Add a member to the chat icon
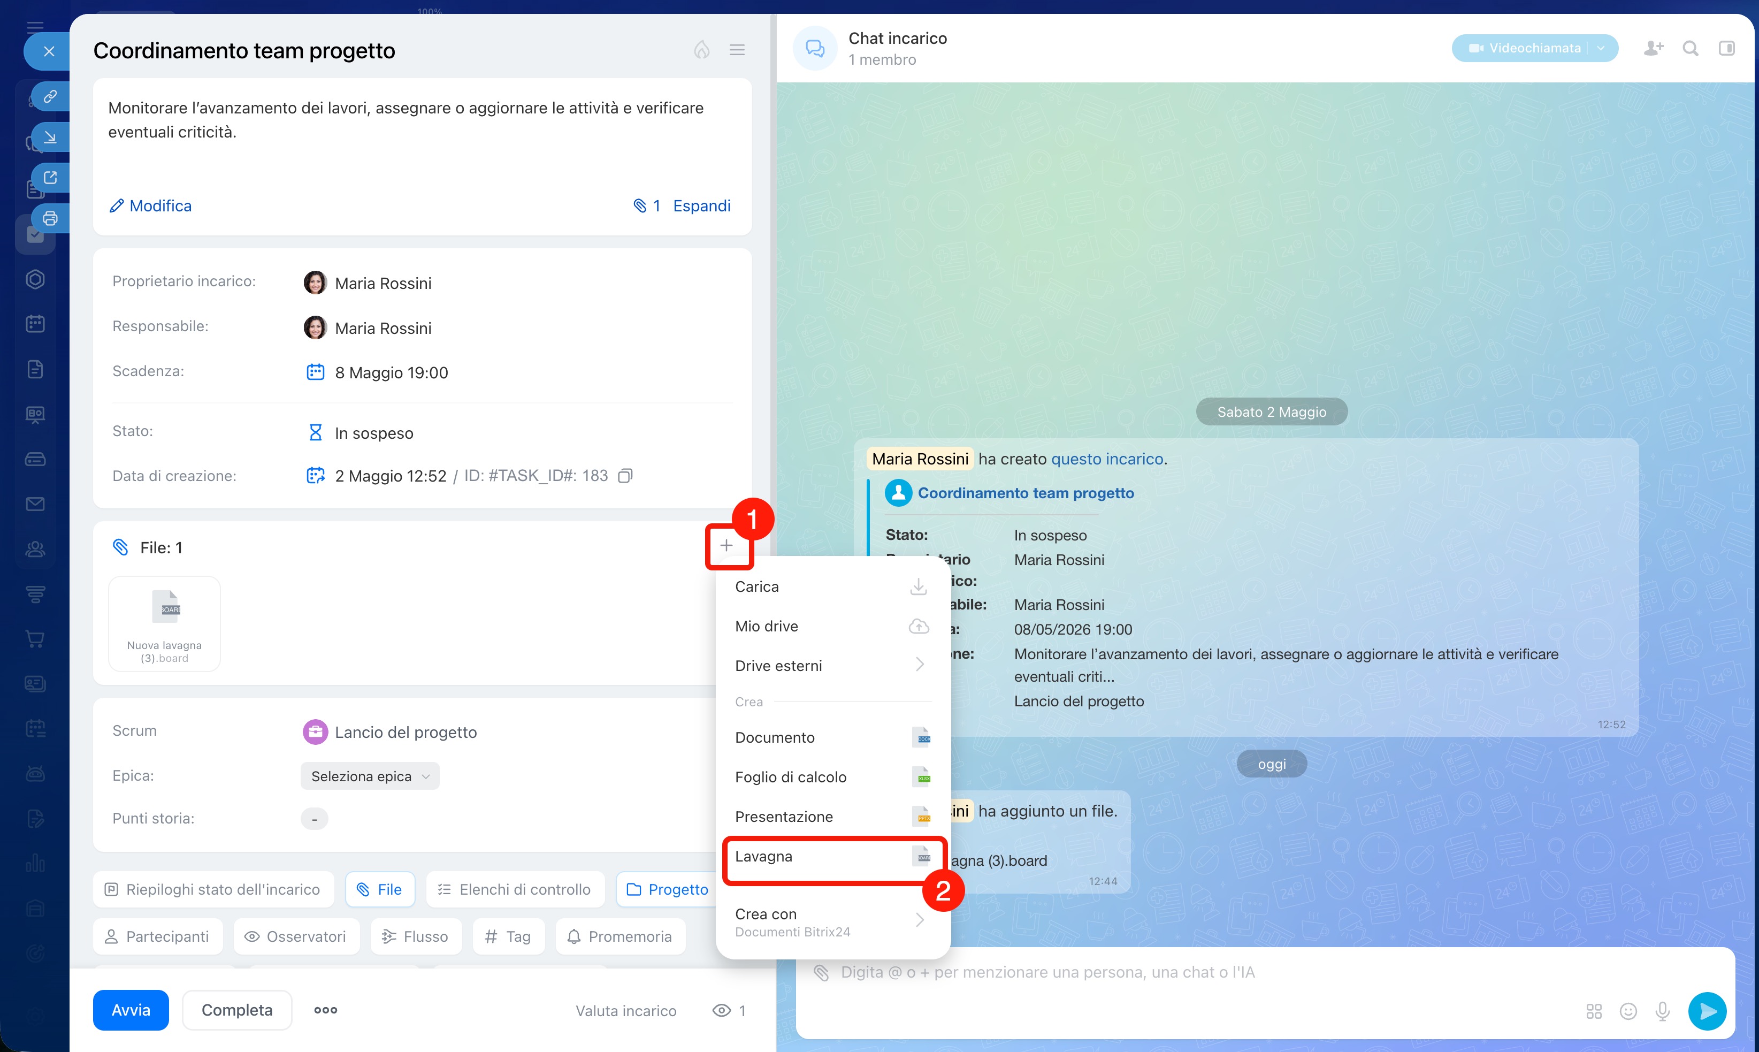Viewport: 1759px width, 1052px height. 1654,48
